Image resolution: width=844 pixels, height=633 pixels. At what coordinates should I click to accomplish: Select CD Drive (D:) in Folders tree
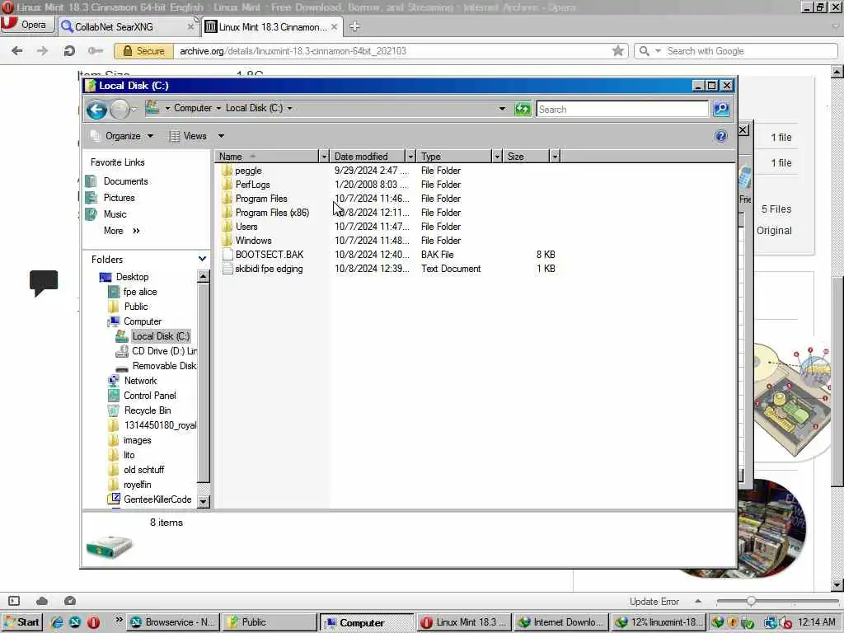(x=164, y=351)
